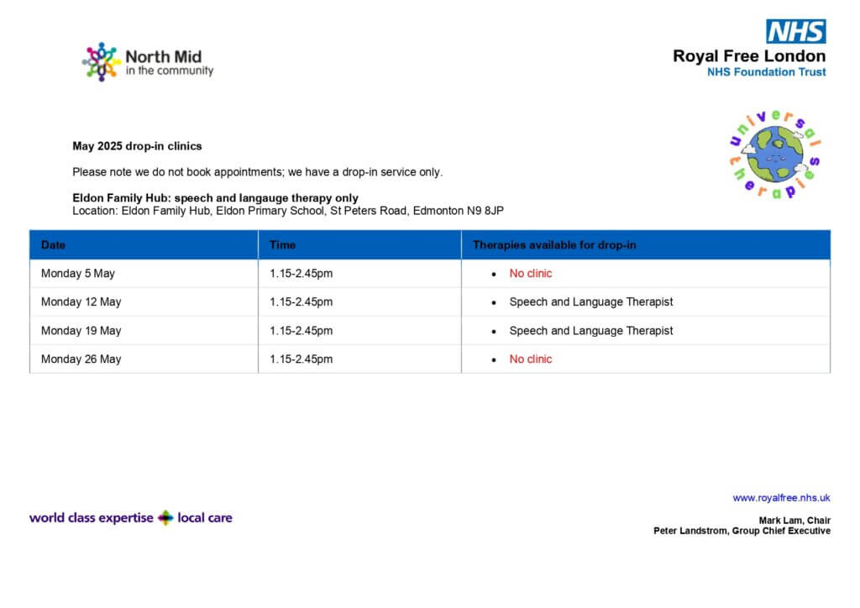
Task: Click 'Speech and Language Therapist' for 19 May
Action: tap(591, 331)
